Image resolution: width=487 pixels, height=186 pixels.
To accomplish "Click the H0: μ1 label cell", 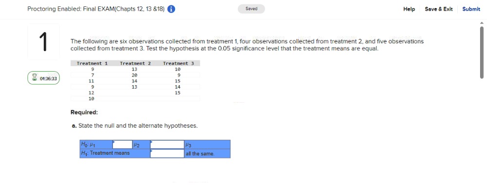I will (96, 145).
